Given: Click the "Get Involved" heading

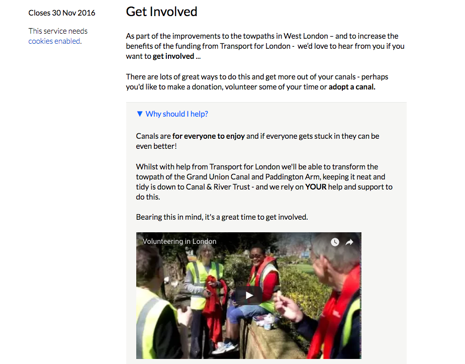Looking at the screenshot, I should (x=161, y=12).
